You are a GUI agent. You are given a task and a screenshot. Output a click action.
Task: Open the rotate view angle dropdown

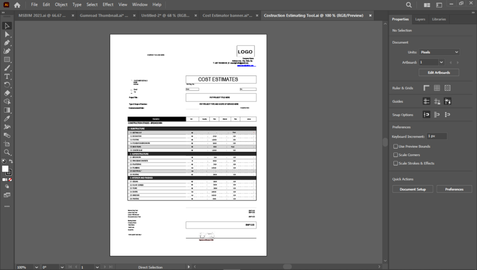coord(62,267)
